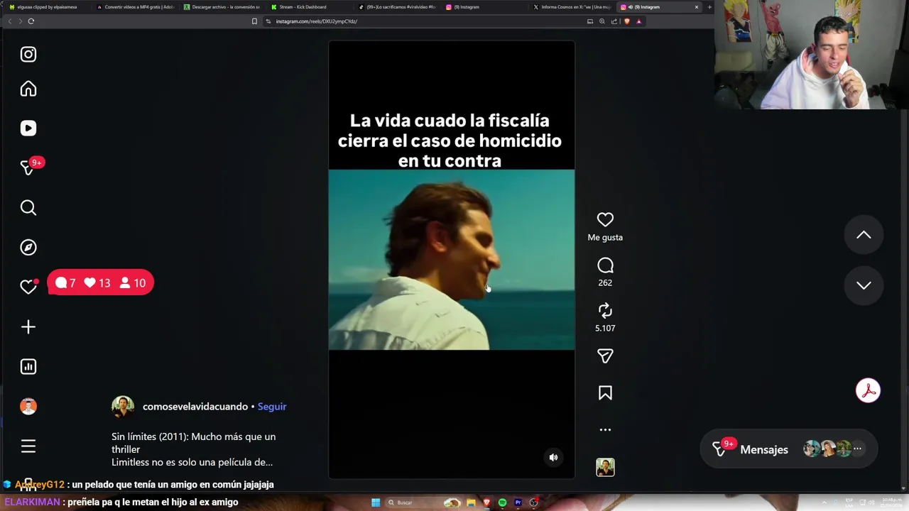This screenshot has height=511, width=909.
Task: Click the Create plus icon
Action: pyautogui.click(x=28, y=327)
